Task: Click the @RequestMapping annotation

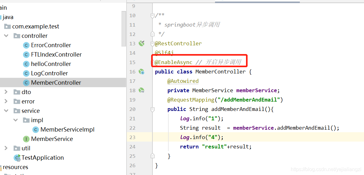Action: point(191,100)
